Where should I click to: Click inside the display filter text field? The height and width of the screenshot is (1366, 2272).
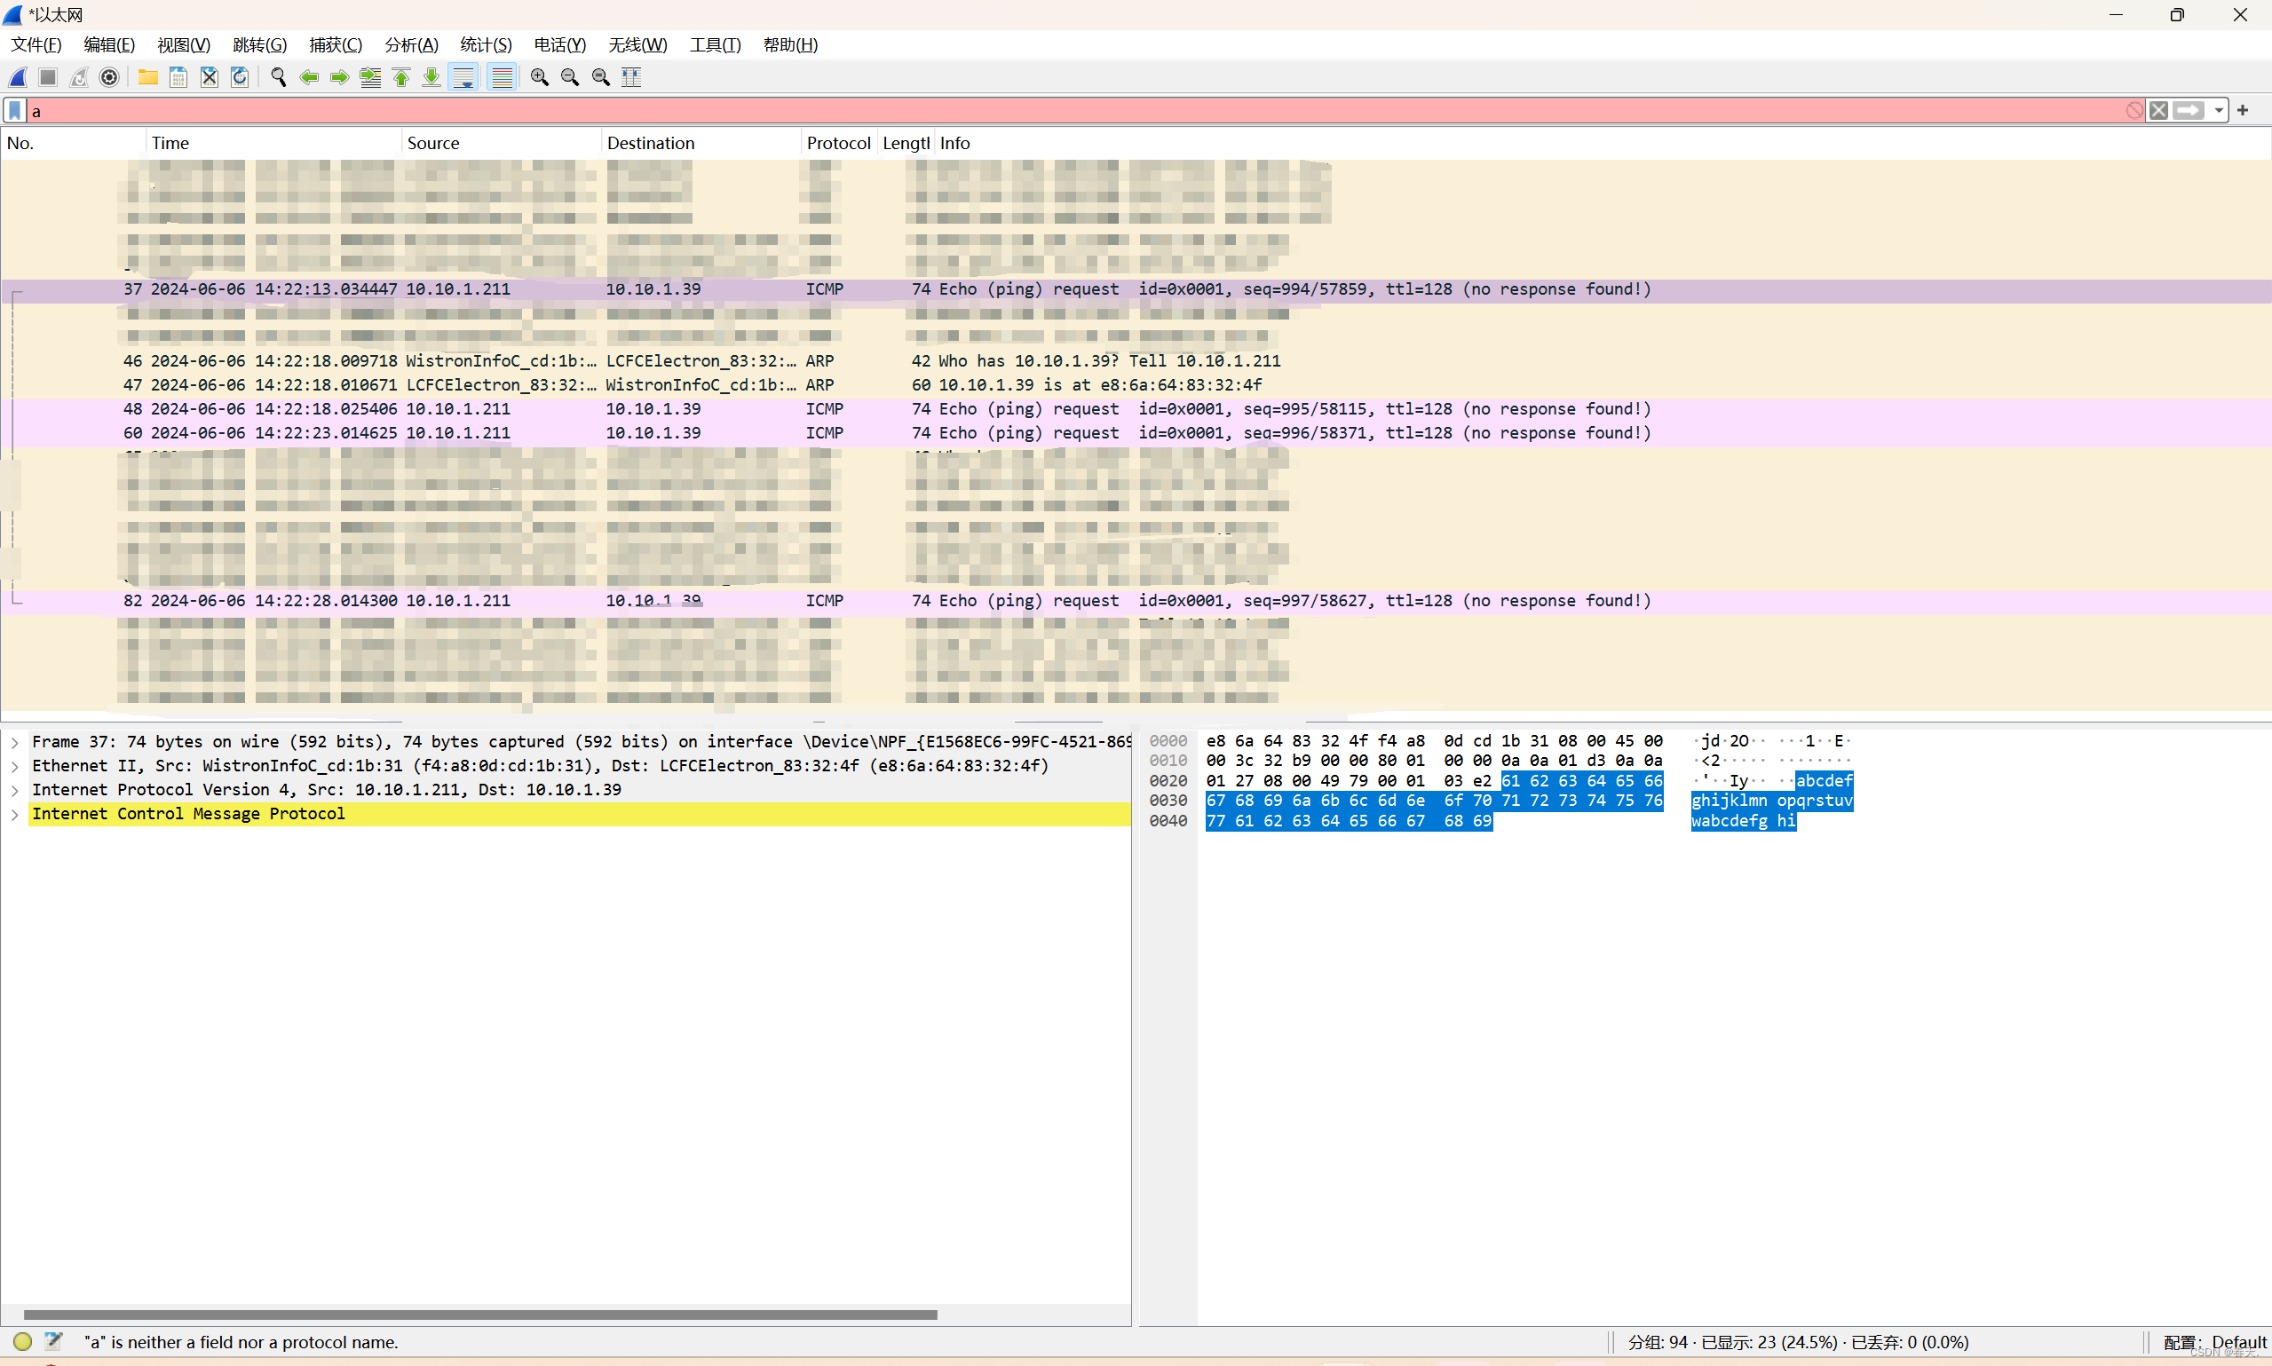click(x=1013, y=110)
